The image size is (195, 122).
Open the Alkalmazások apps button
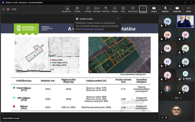133,9
